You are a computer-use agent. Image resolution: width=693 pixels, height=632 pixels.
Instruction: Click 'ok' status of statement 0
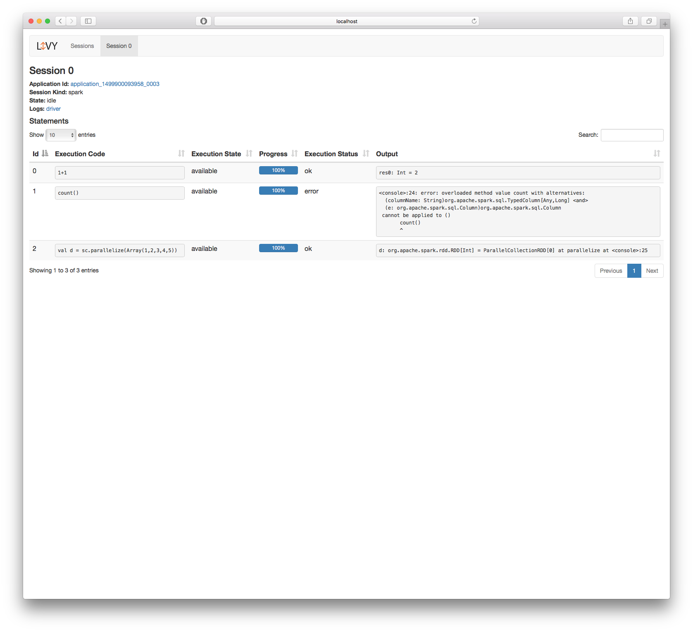pyautogui.click(x=308, y=171)
